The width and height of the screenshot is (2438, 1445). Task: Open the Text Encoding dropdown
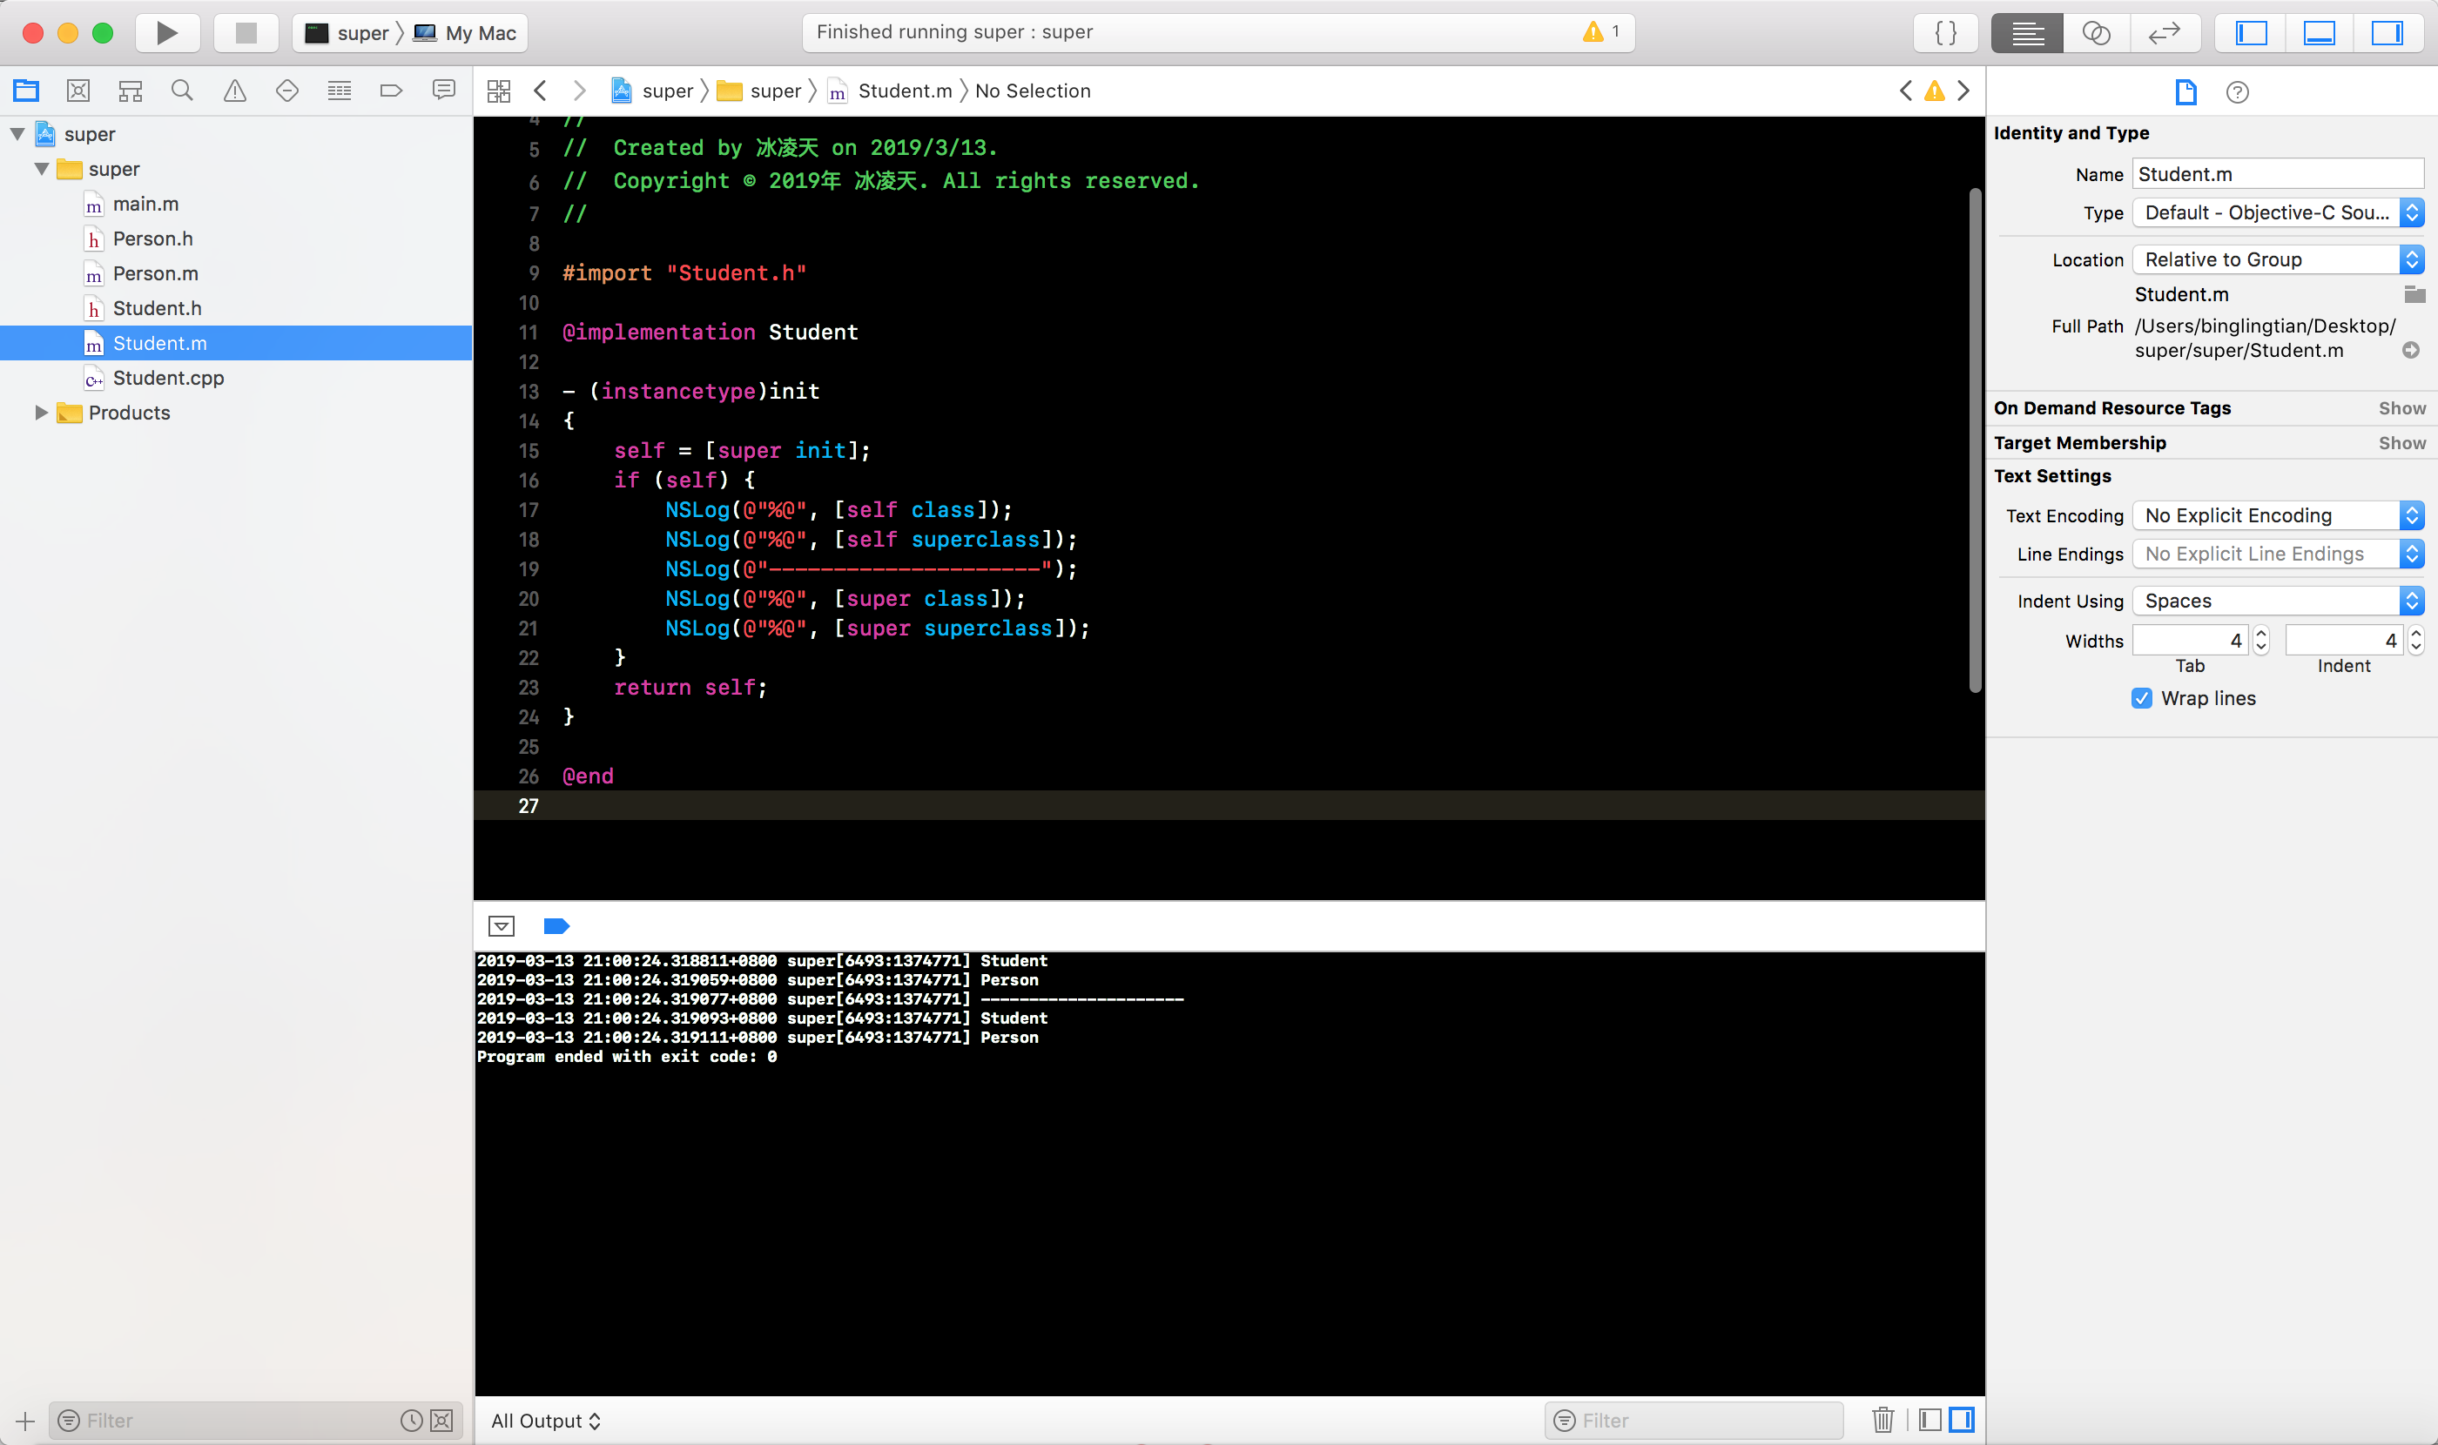coord(2276,515)
